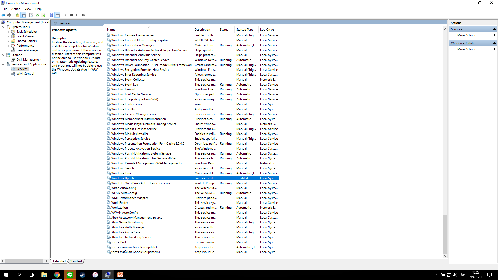Select Windows Modules Installer service

[192, 134]
